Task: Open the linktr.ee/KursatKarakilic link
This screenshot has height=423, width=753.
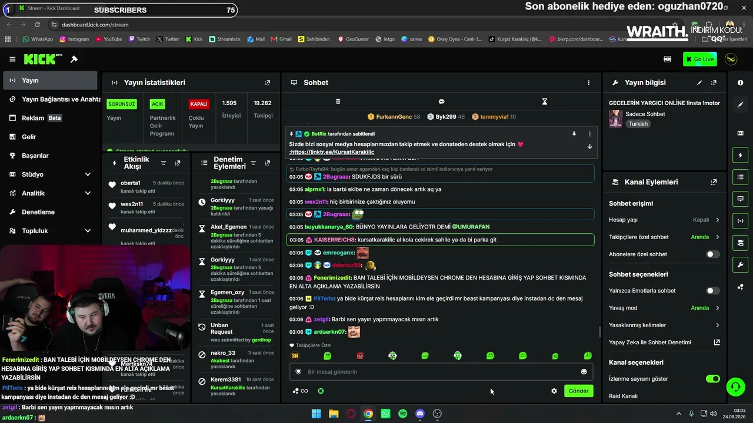Action: 332,152
